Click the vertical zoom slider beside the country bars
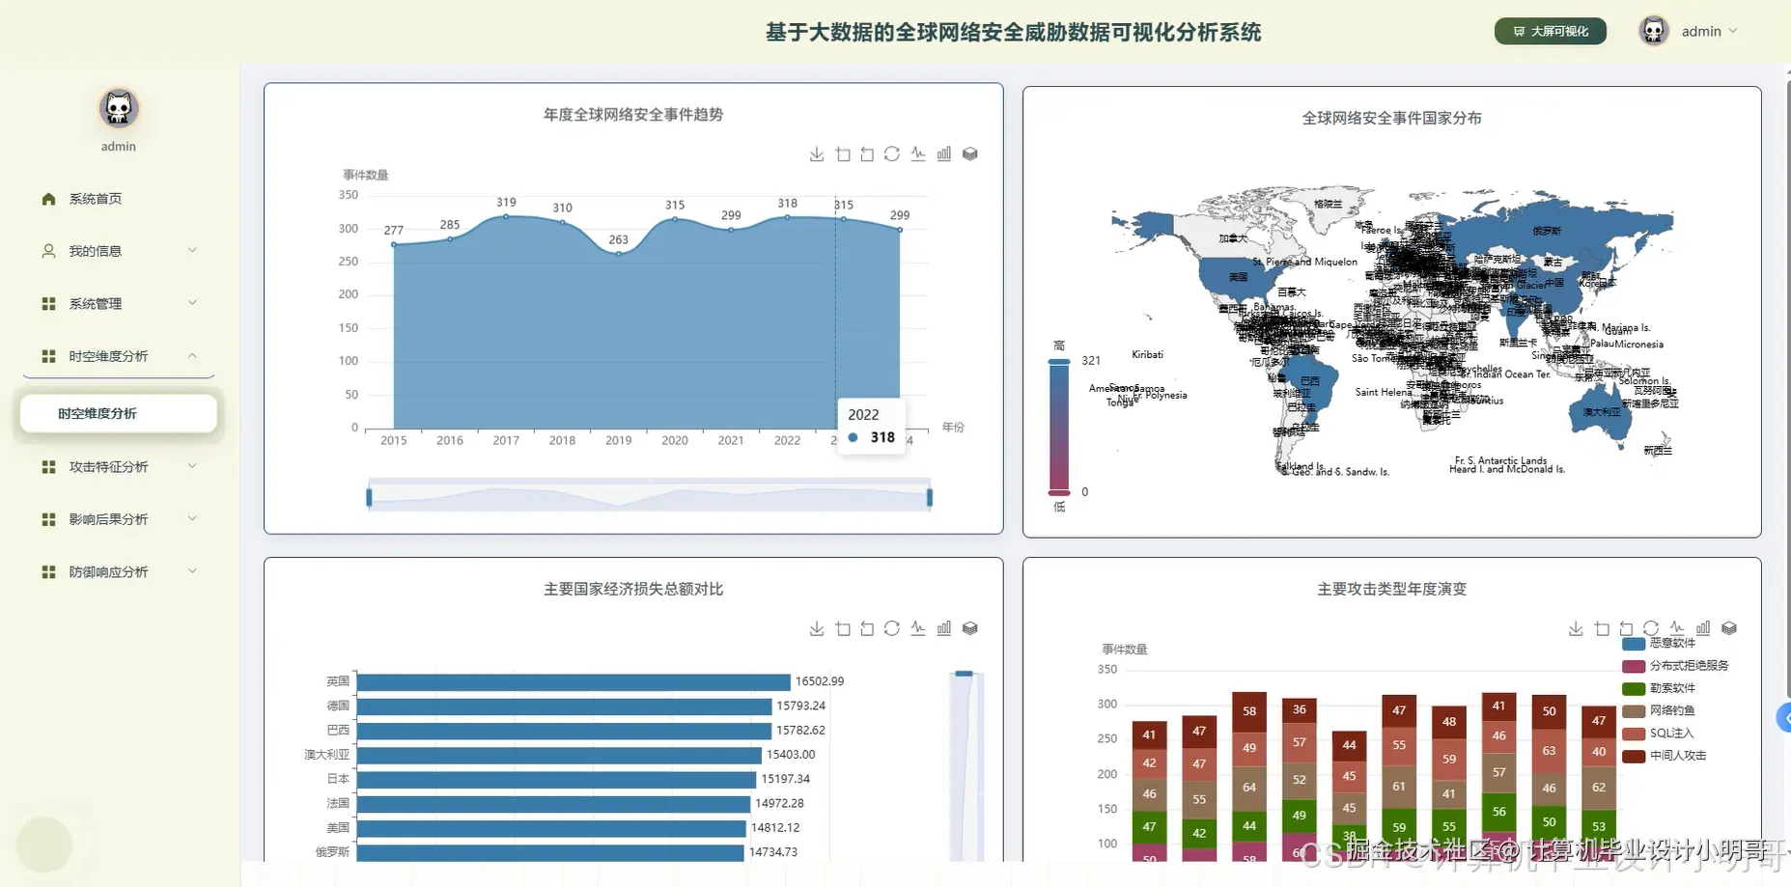Viewport: 1791px width, 887px height. 965,765
